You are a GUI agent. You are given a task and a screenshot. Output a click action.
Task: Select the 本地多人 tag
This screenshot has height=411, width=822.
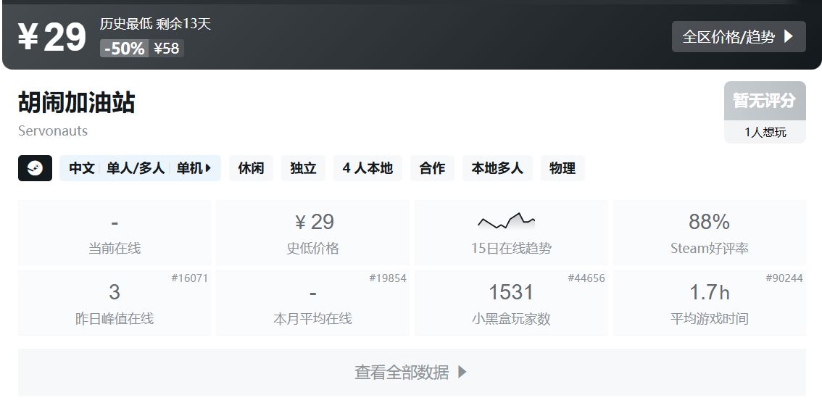[x=497, y=168]
